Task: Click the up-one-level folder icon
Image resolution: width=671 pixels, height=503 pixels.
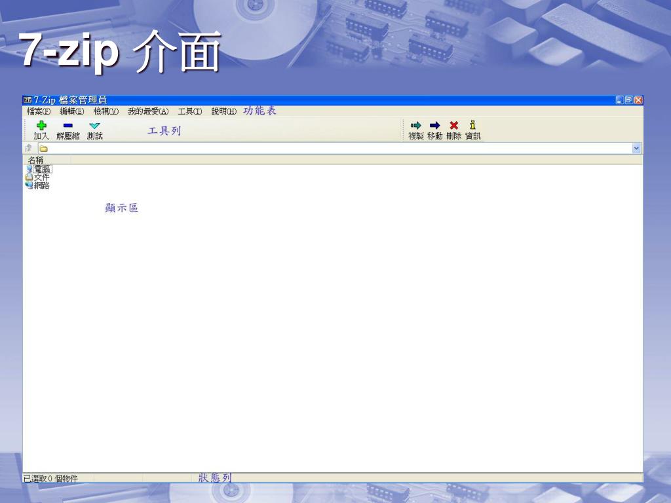Action: point(29,148)
